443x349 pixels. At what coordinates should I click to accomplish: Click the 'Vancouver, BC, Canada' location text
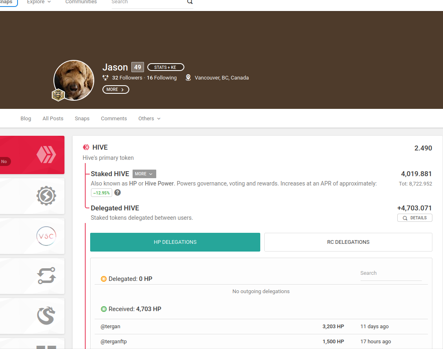[x=222, y=77]
